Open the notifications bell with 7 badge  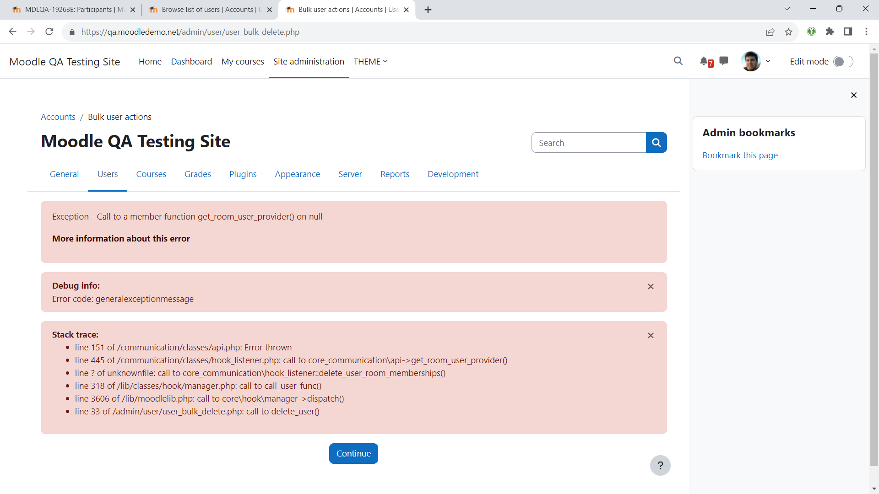click(x=706, y=61)
